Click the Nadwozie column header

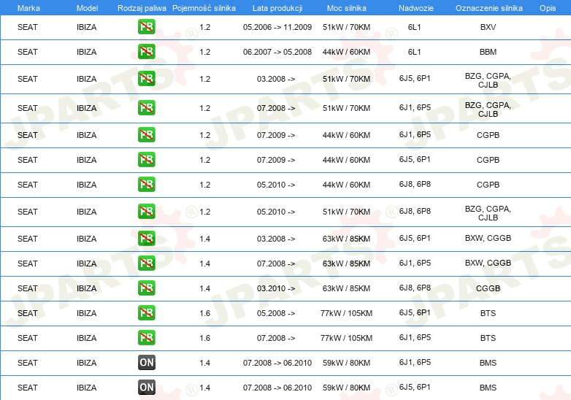point(416,8)
